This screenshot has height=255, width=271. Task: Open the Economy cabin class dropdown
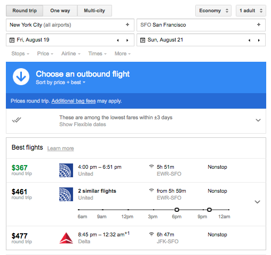click(213, 11)
